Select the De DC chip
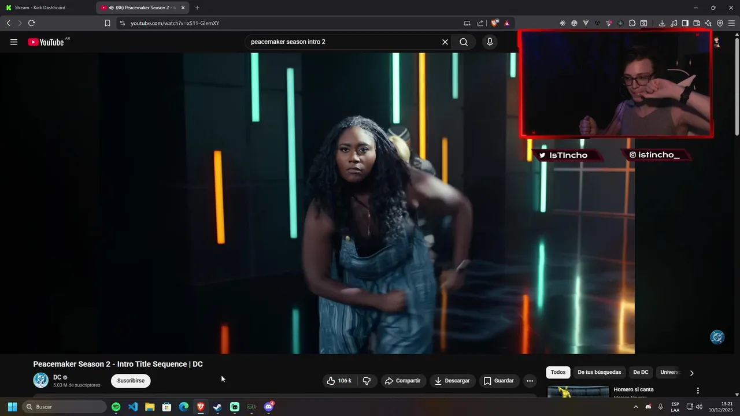Viewport: 740px width, 416px height. click(x=641, y=373)
